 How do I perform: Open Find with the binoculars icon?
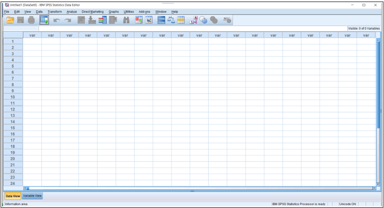tap(126, 20)
